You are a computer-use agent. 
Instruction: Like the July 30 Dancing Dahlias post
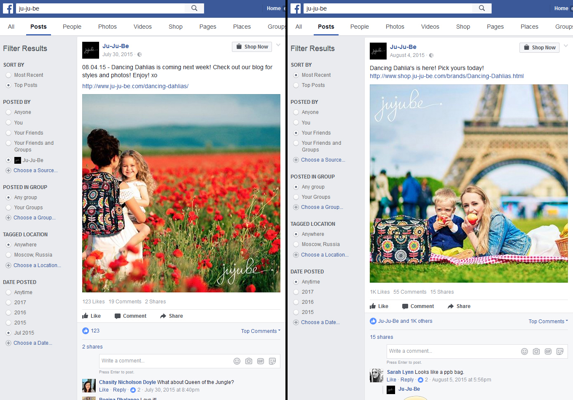(91, 316)
